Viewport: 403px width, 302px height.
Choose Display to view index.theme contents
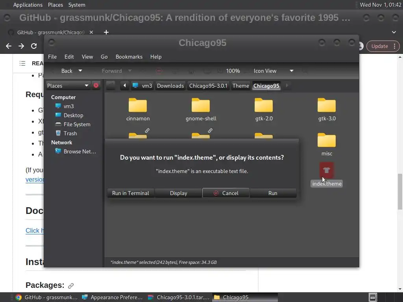coord(178,193)
